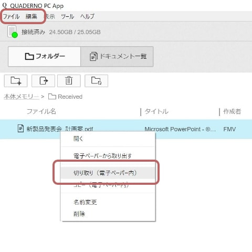Open the ヘルプ menu

(x=87, y=16)
